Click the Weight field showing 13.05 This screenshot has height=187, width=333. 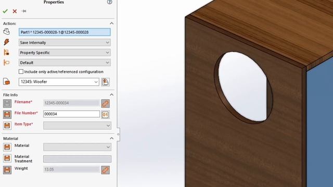pyautogui.click(x=71, y=169)
